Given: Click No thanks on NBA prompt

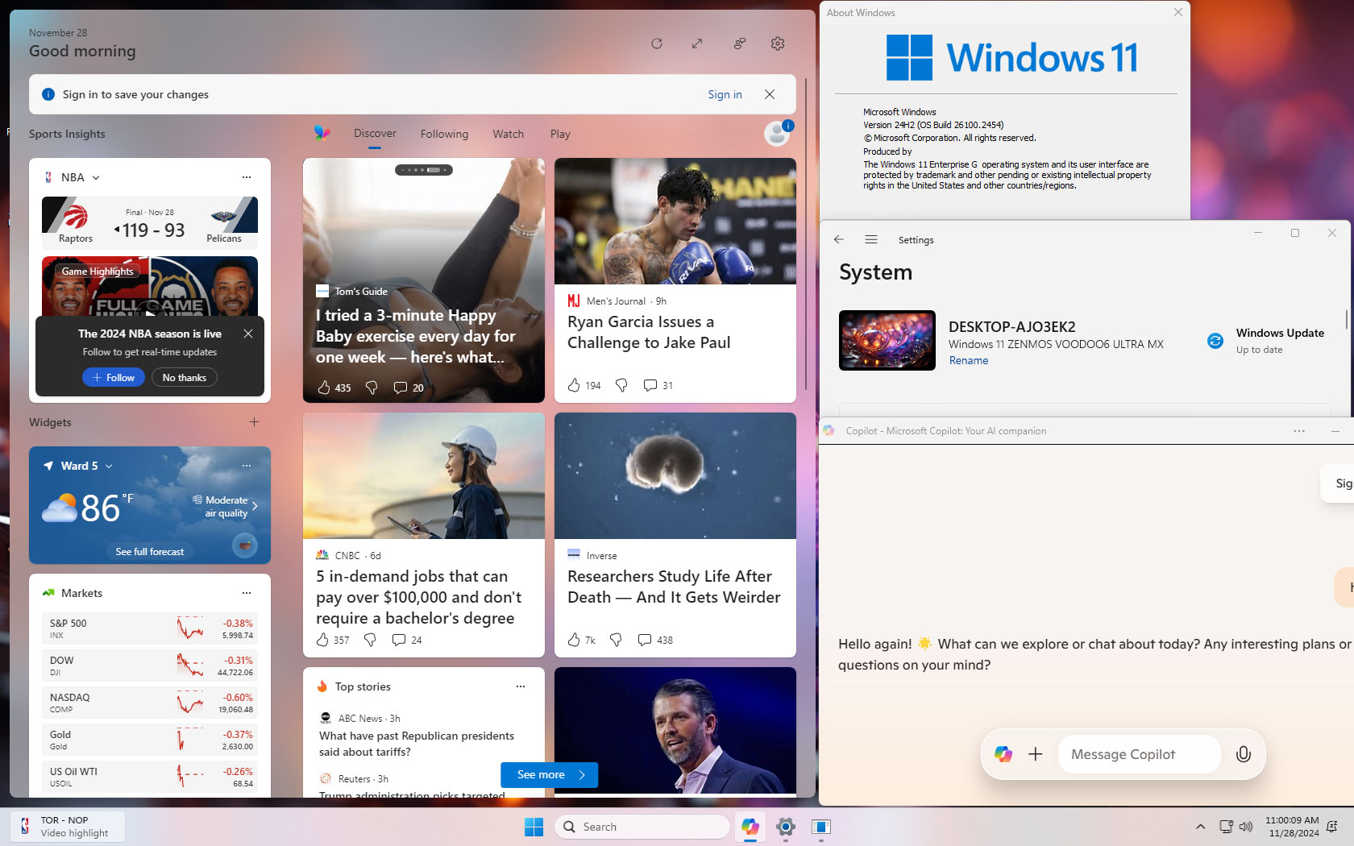Looking at the screenshot, I should (x=185, y=377).
